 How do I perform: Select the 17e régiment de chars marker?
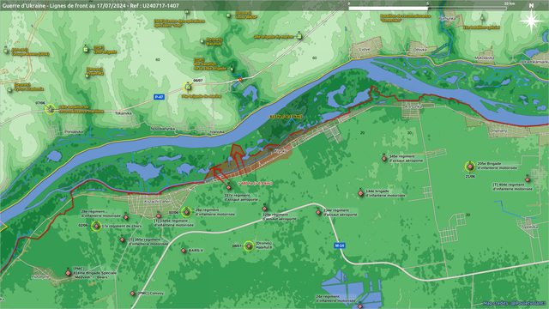click(x=96, y=227)
